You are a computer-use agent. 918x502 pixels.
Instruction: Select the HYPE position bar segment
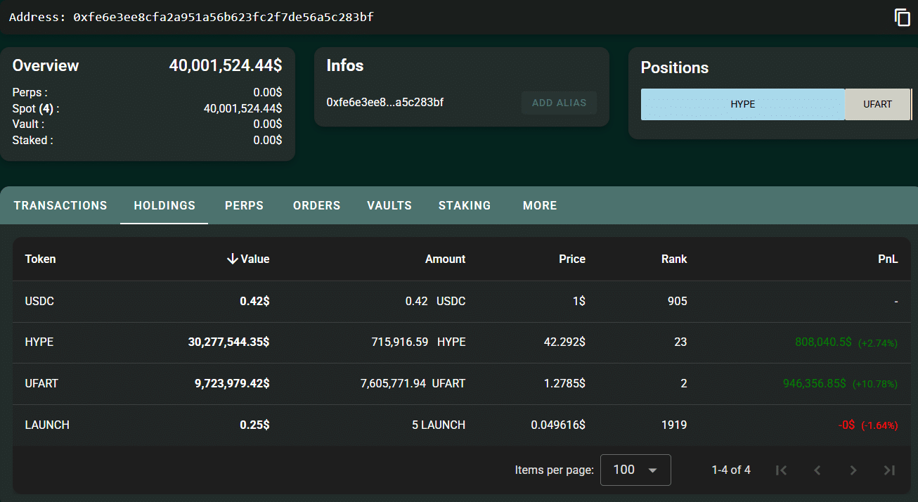coord(742,104)
